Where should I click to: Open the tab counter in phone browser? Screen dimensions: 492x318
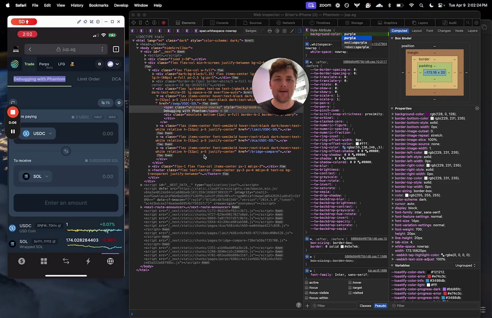[x=116, y=49]
